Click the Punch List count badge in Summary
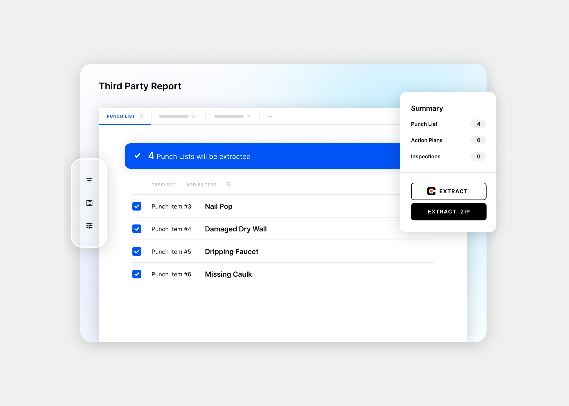The image size is (569, 406). (x=478, y=124)
